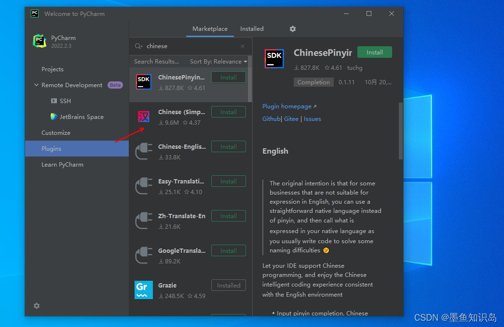The image size is (504, 327).
Task: Select the Grazie result name
Action: coord(167,285)
